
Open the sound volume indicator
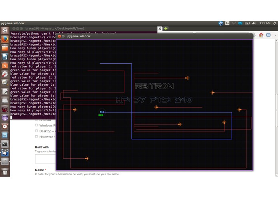point(254,23)
